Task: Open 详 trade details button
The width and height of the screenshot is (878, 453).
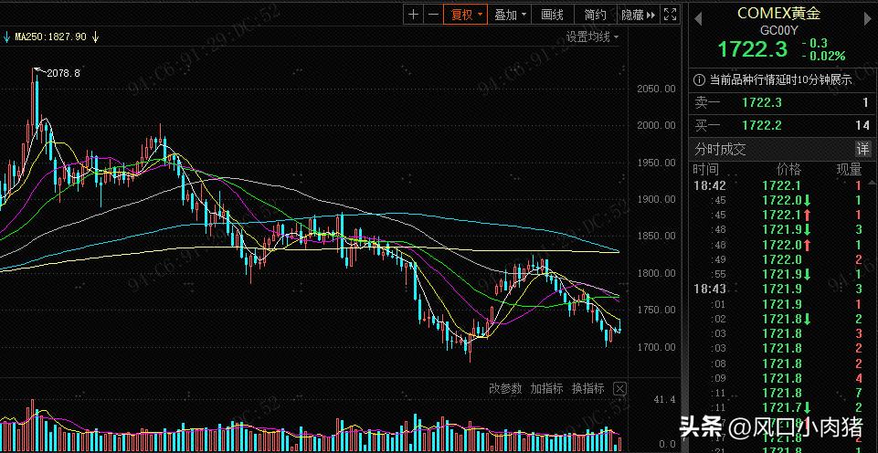Action: pos(862,149)
